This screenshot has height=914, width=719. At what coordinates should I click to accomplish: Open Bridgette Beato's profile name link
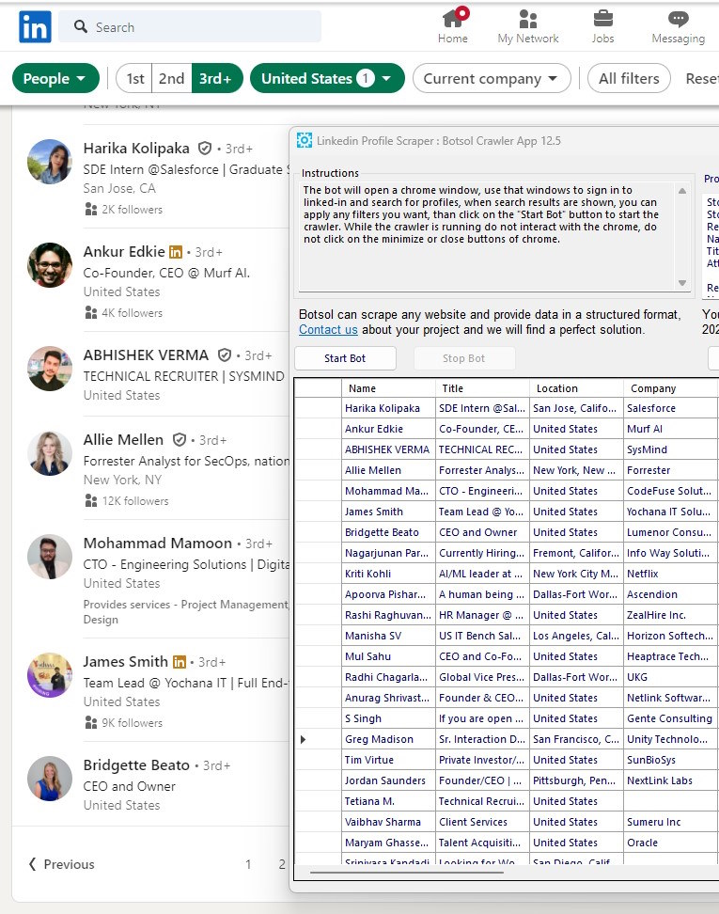tap(136, 764)
